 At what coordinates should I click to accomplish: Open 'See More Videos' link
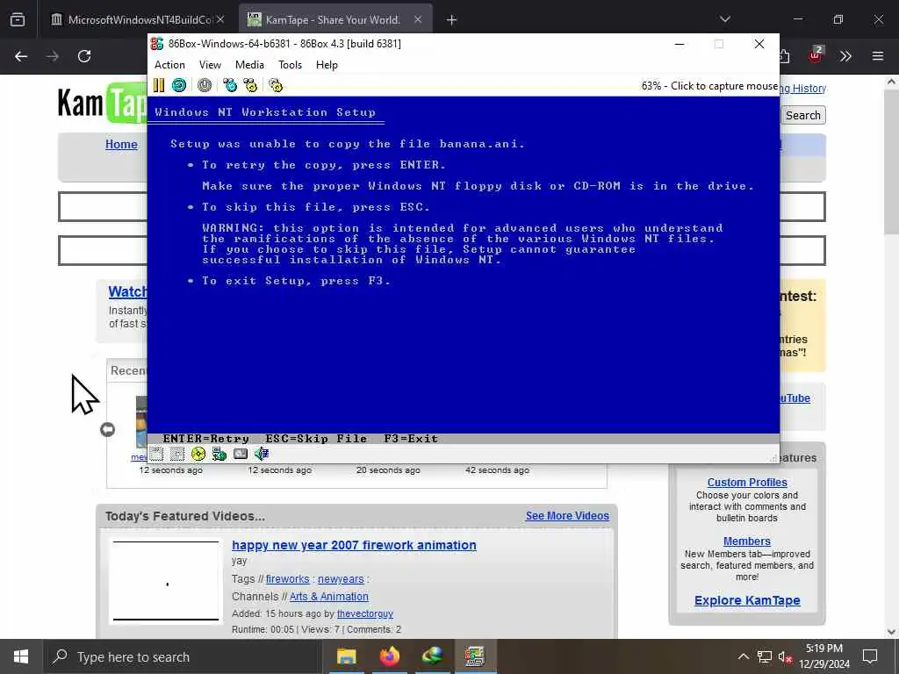pyautogui.click(x=568, y=516)
